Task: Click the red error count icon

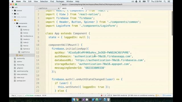Action: (102, 95)
